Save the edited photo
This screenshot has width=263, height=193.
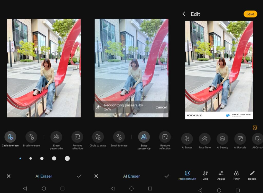tap(250, 14)
